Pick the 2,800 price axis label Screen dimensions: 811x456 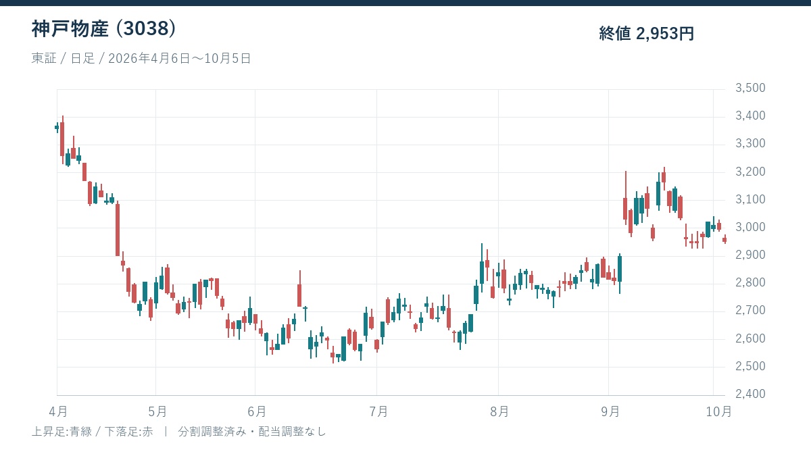coord(750,282)
